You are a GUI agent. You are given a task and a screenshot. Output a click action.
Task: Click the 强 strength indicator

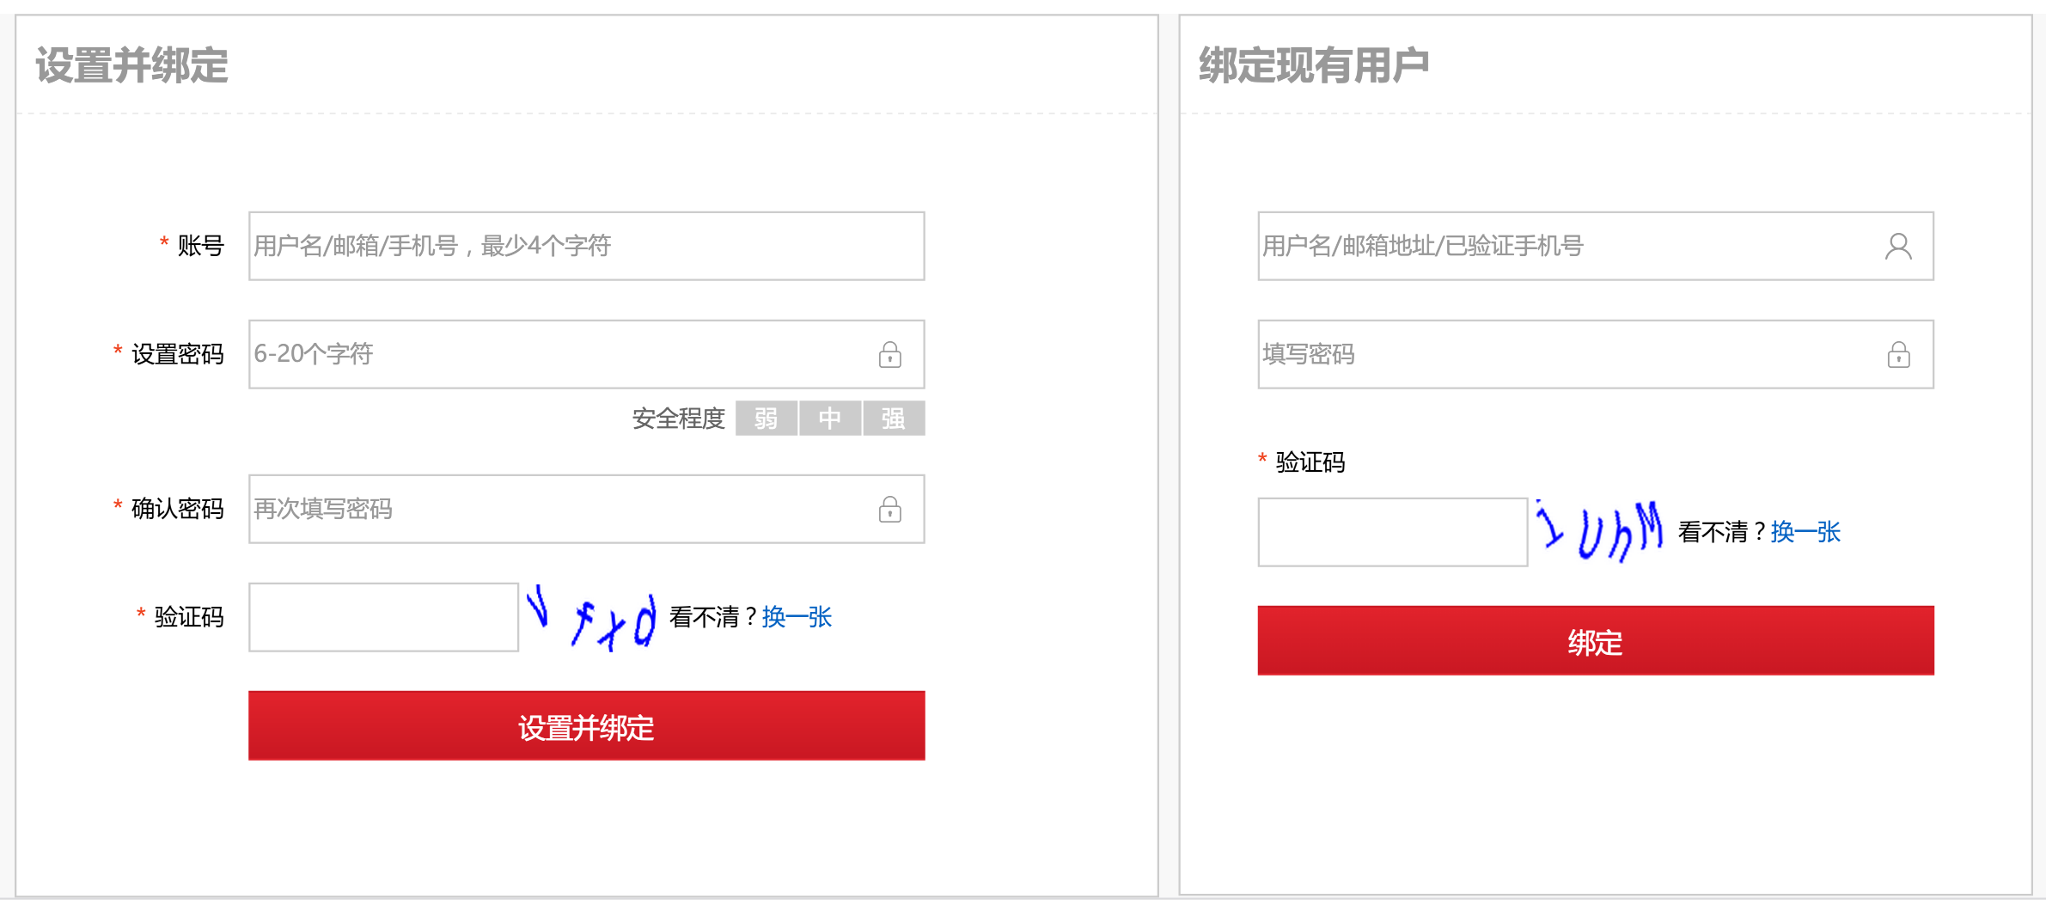pos(894,419)
